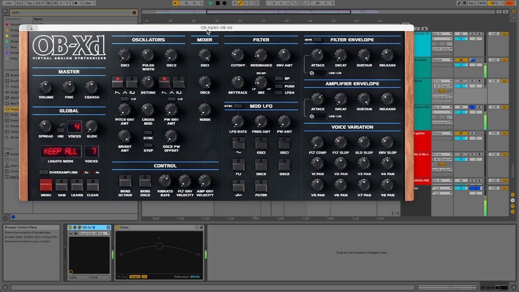The height and width of the screenshot is (292, 519).
Task: Click the LEARN button
Action: click(x=77, y=185)
